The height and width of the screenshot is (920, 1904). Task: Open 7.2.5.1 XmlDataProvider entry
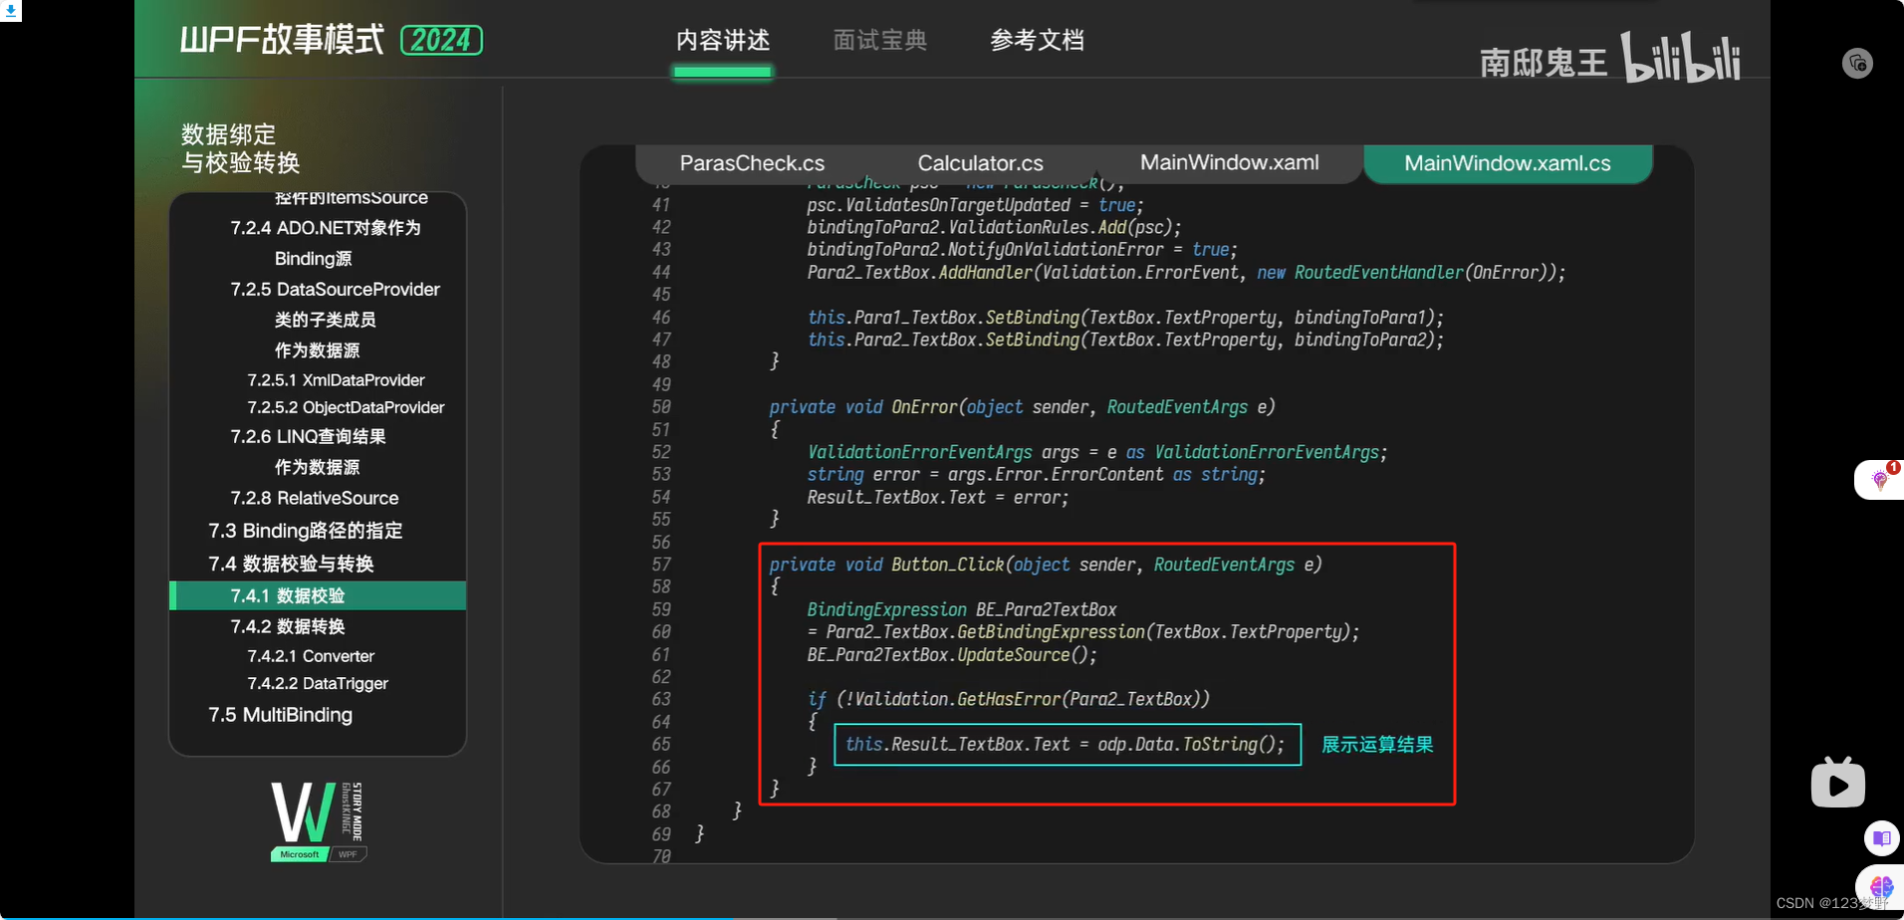(336, 380)
